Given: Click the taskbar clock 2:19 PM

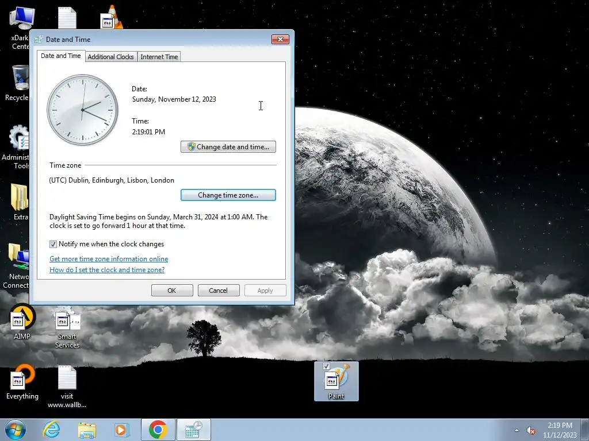Looking at the screenshot, I should pyautogui.click(x=560, y=430).
